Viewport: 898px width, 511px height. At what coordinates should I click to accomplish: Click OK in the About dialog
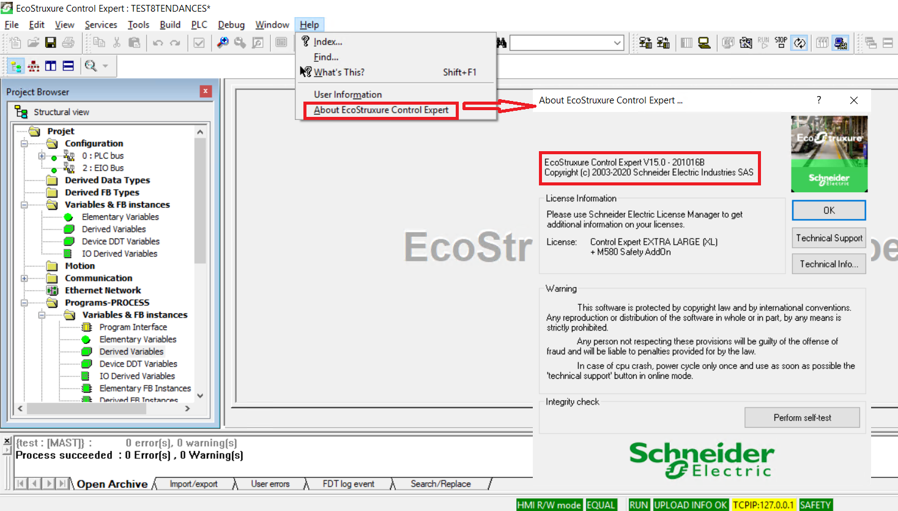[829, 211]
